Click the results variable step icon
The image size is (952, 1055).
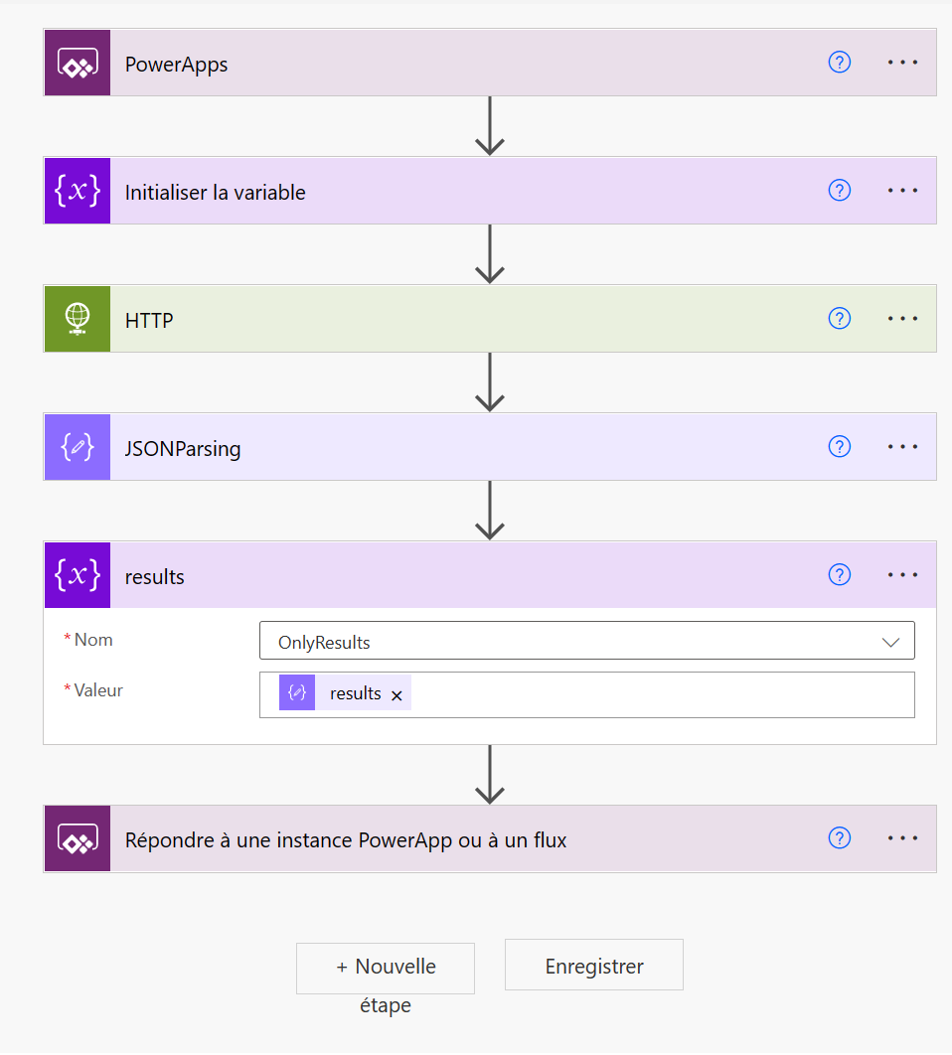click(78, 575)
